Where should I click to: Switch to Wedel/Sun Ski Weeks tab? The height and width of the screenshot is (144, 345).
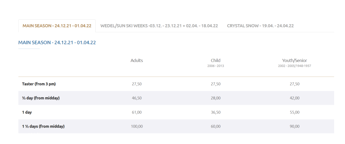tap(159, 26)
